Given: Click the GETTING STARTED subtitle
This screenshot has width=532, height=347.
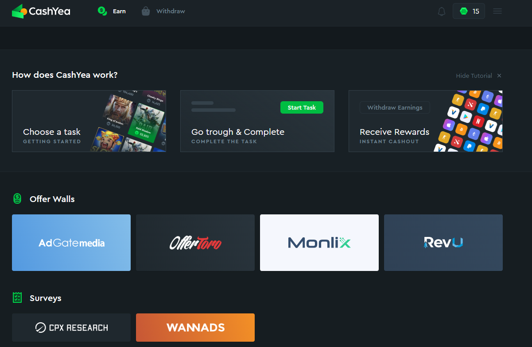Looking at the screenshot, I should (52, 141).
